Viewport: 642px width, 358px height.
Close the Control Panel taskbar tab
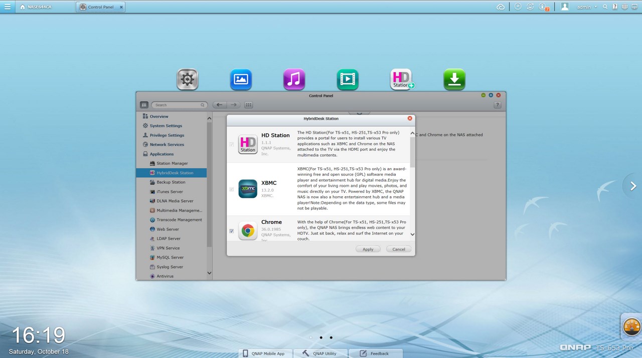(121, 7)
